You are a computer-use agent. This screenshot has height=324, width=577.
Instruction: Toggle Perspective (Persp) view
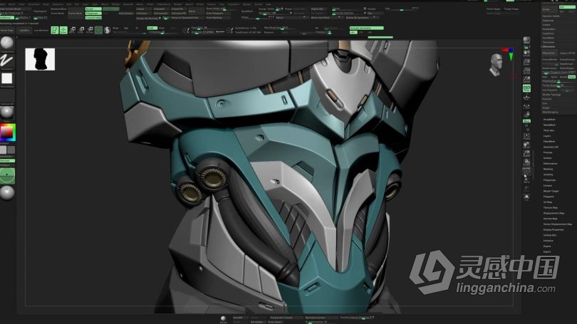coord(526,88)
